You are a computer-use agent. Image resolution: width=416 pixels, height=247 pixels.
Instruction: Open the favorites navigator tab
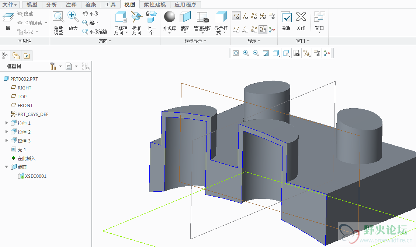tap(27, 56)
